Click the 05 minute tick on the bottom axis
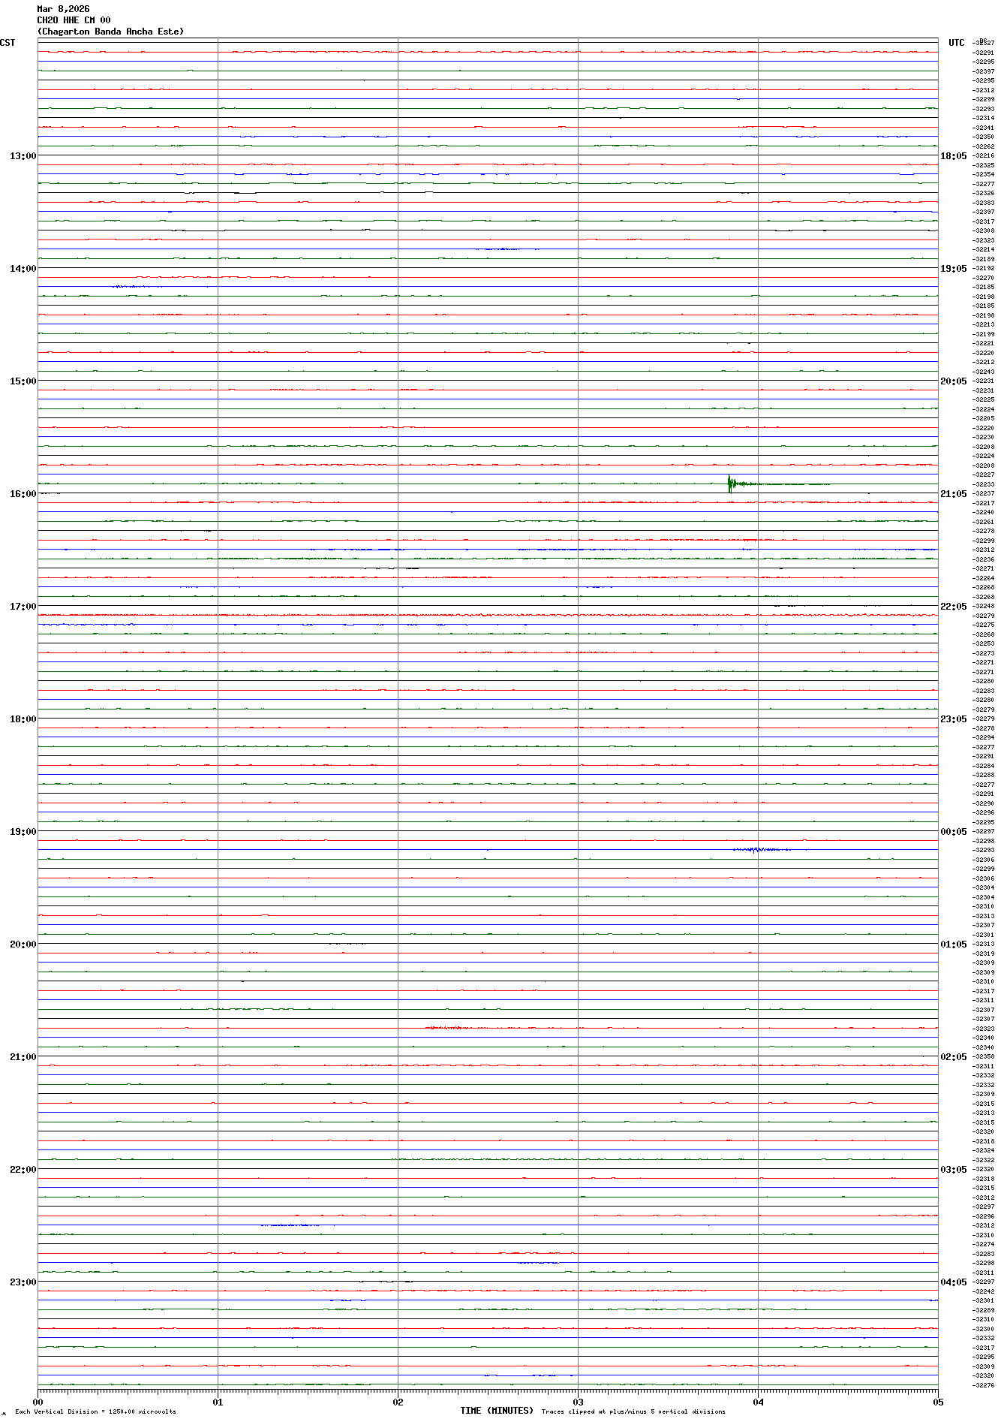 (937, 1402)
